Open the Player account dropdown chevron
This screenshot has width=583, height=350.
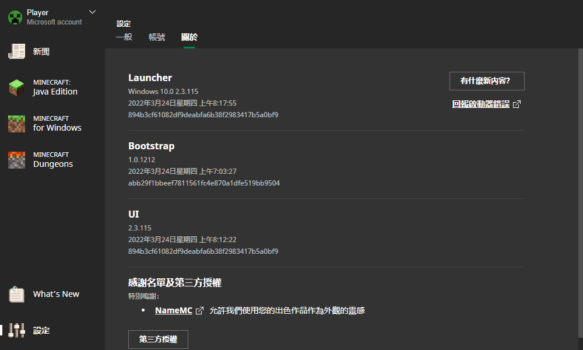pyautogui.click(x=92, y=12)
